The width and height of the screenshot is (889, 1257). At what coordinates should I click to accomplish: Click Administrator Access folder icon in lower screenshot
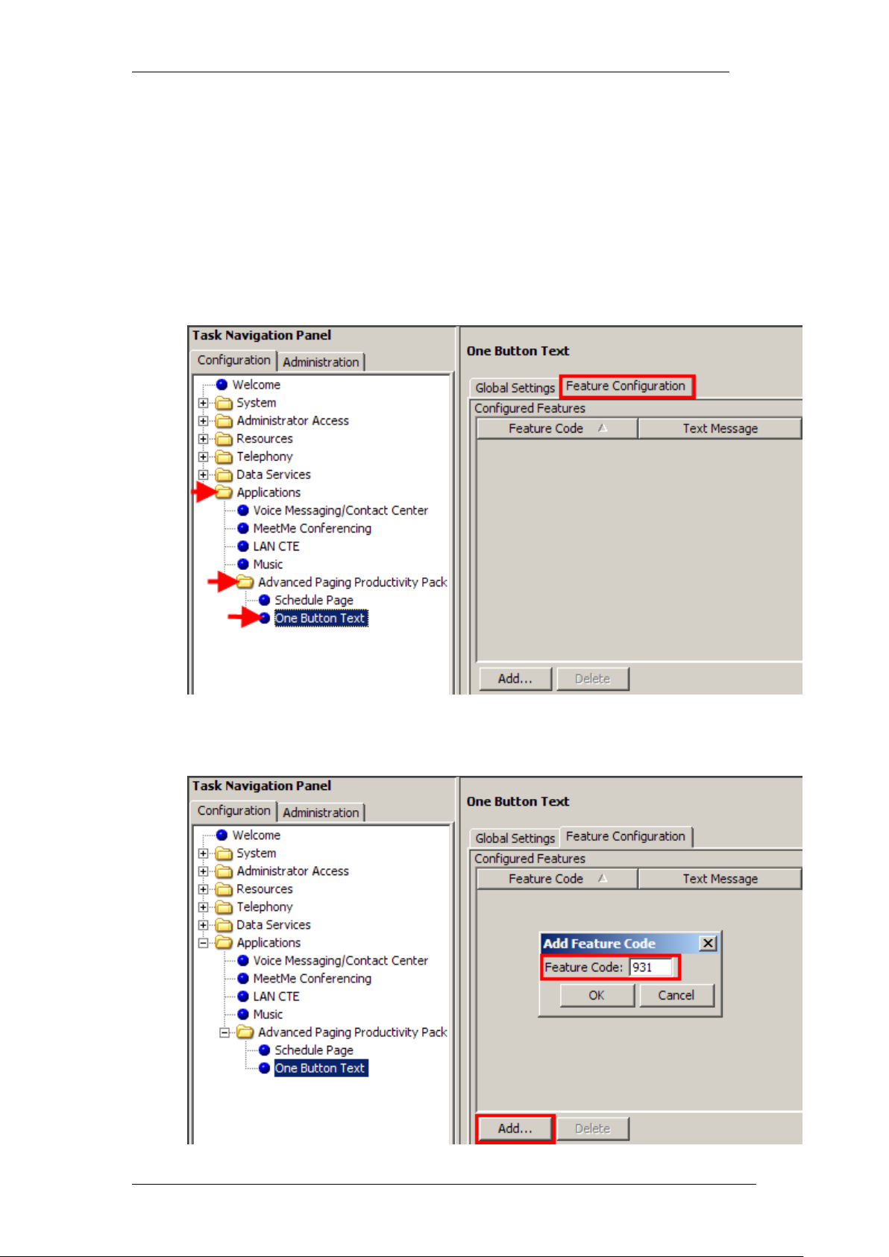(224, 871)
